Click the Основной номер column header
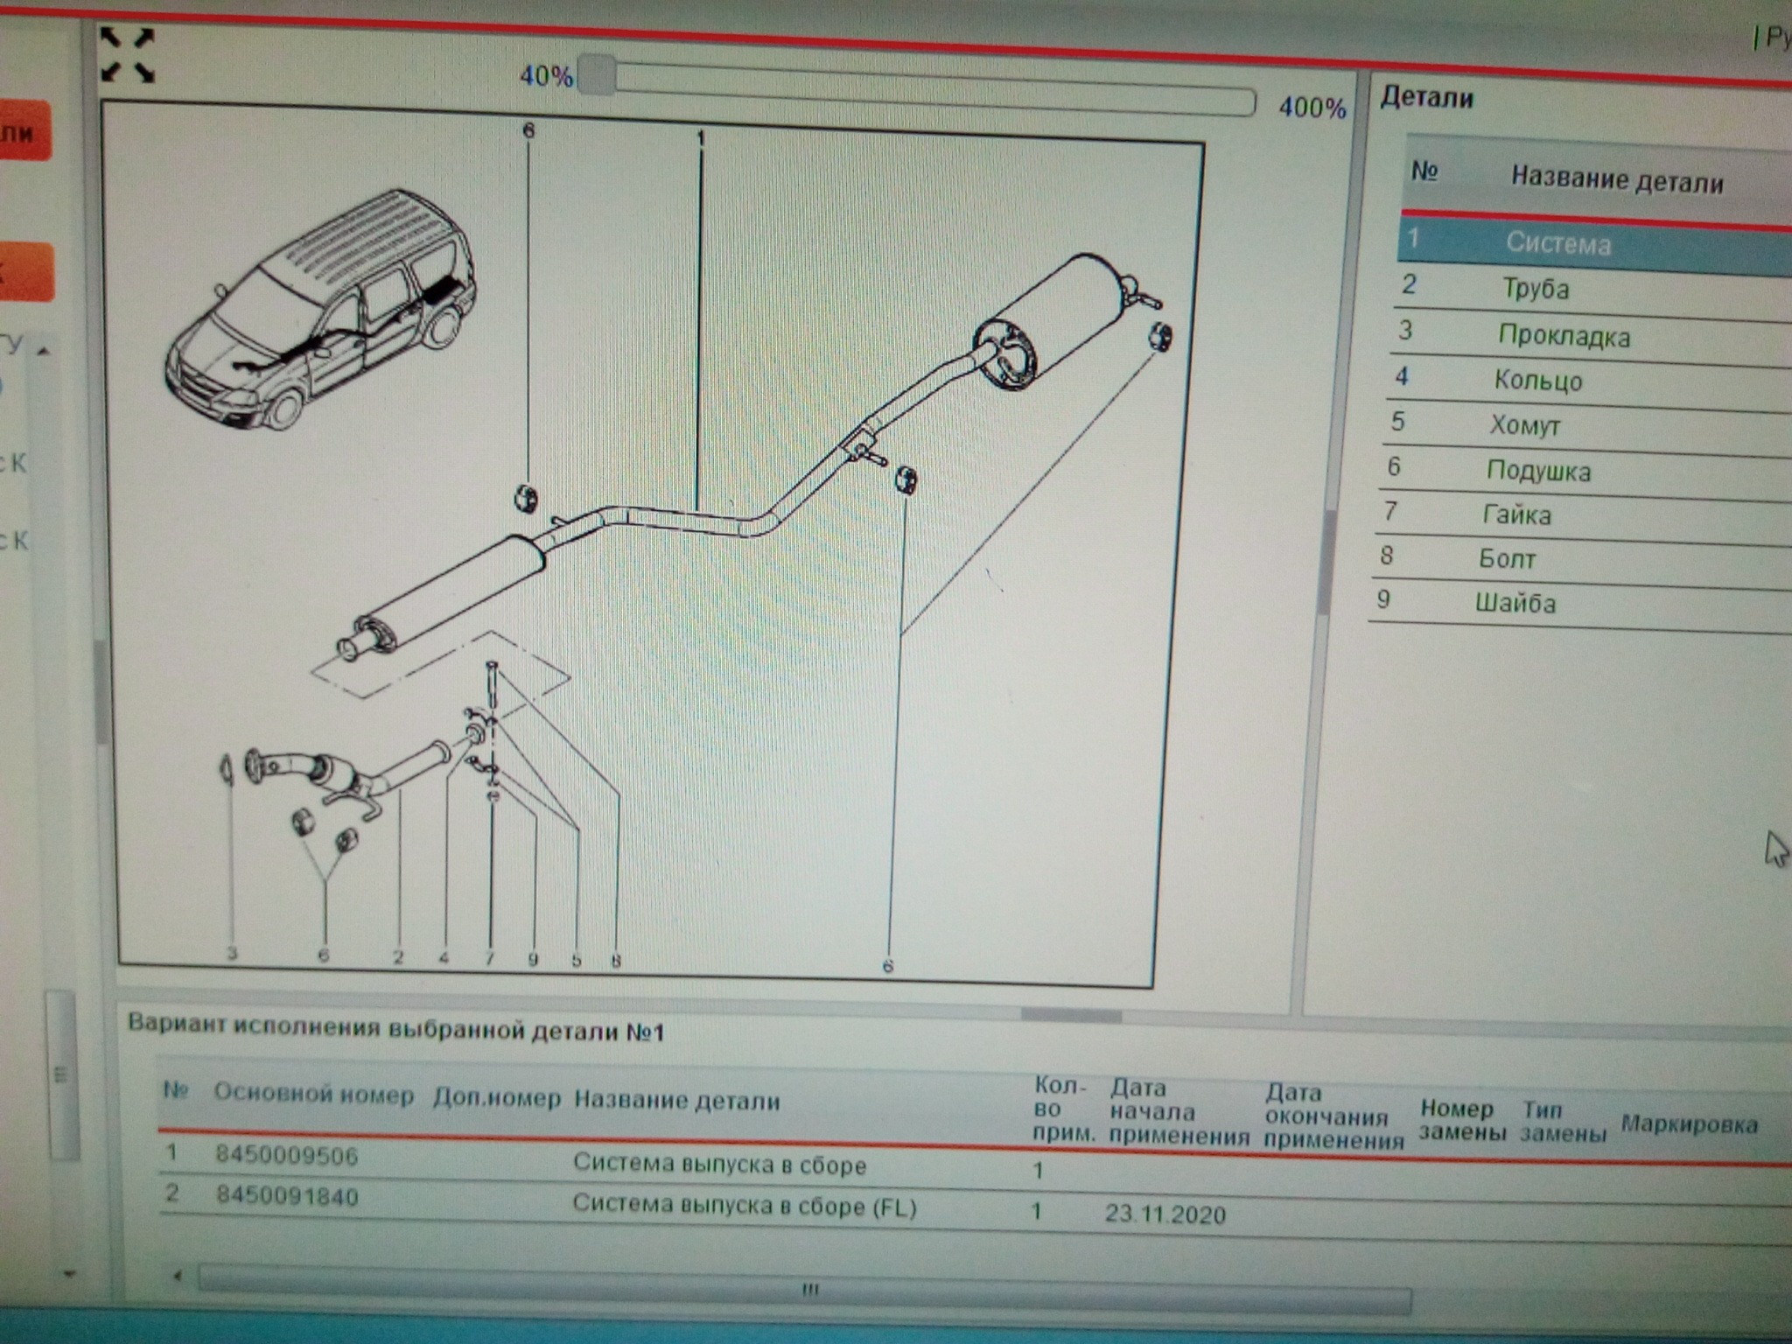This screenshot has width=1792, height=1344. coord(313,1095)
